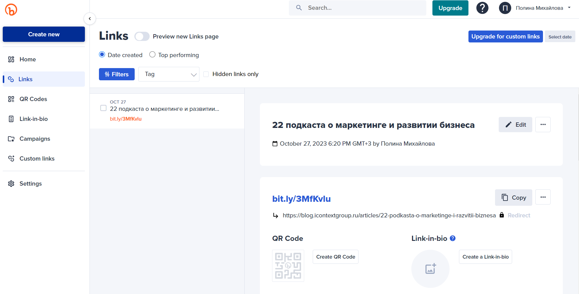Open the help question mark icon
Screen dimensions: 579x294
[482, 8]
